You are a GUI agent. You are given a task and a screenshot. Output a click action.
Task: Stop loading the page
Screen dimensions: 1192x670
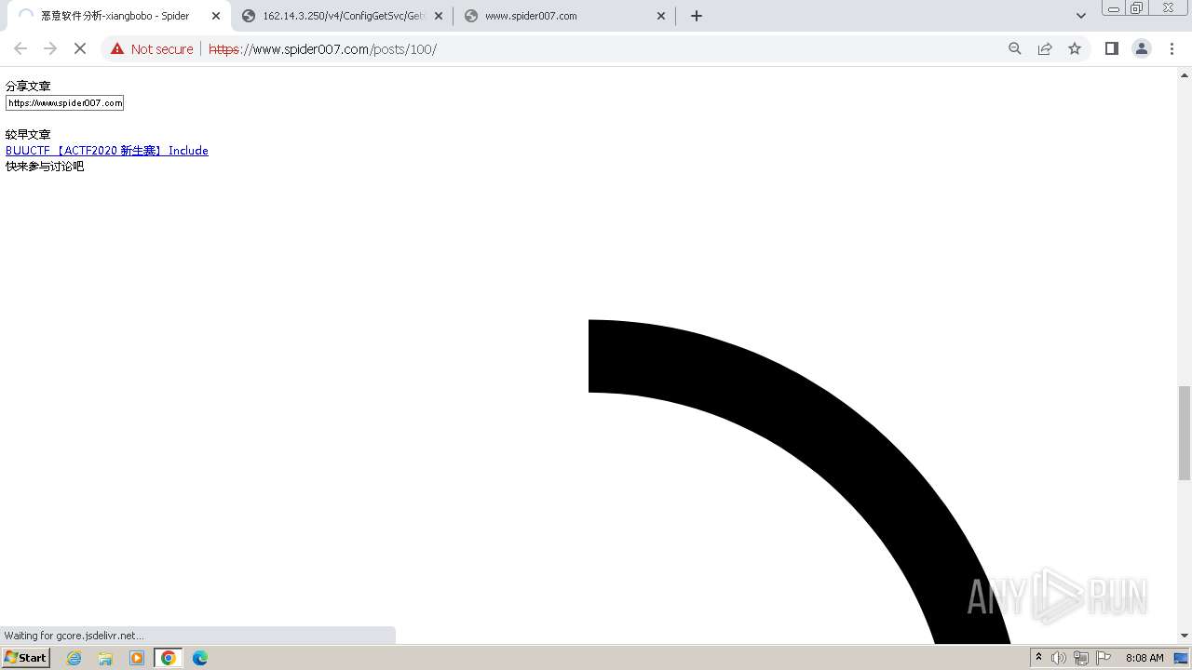point(80,48)
